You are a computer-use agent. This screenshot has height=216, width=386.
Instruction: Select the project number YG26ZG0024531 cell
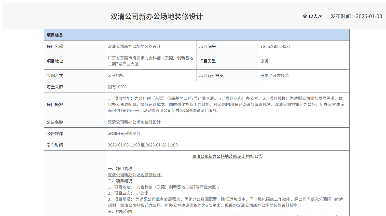point(276,46)
